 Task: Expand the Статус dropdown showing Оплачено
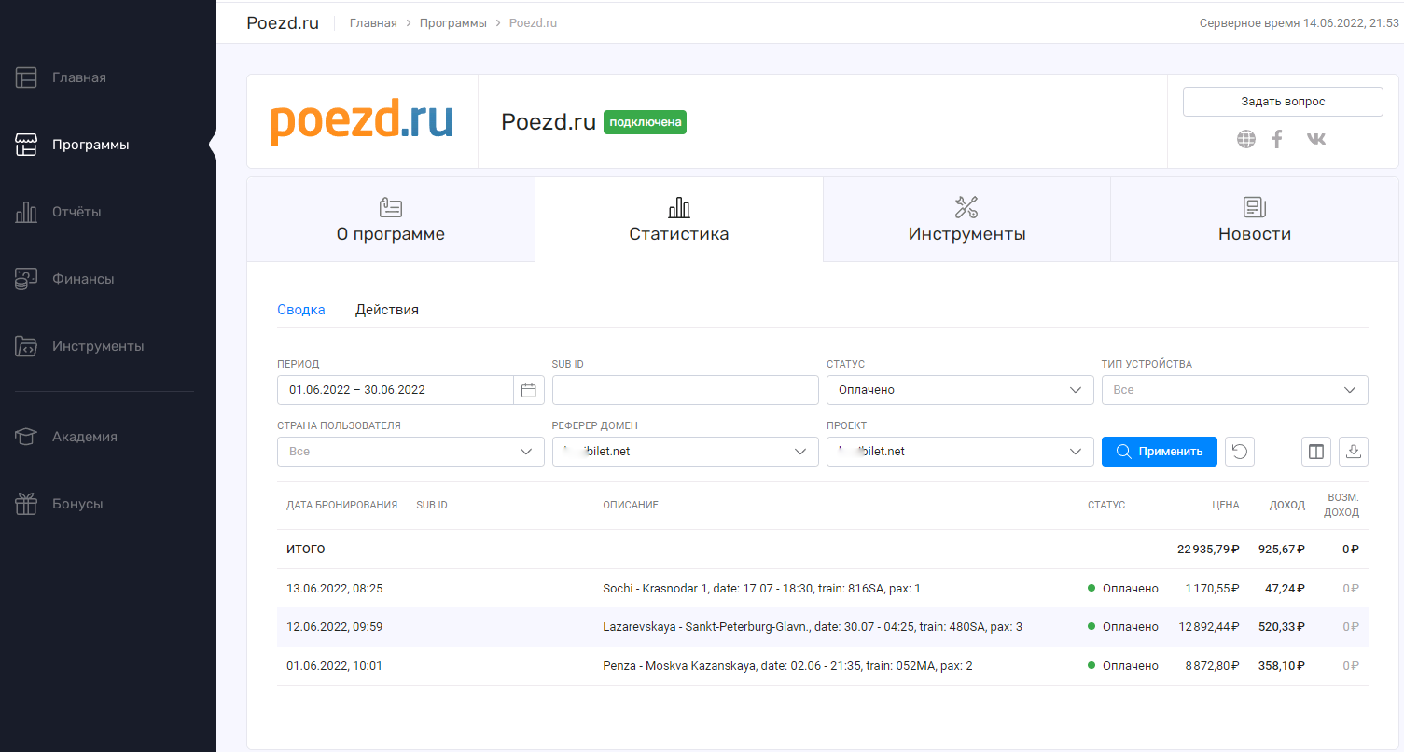[960, 390]
